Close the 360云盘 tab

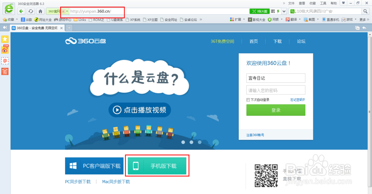pos(61,28)
